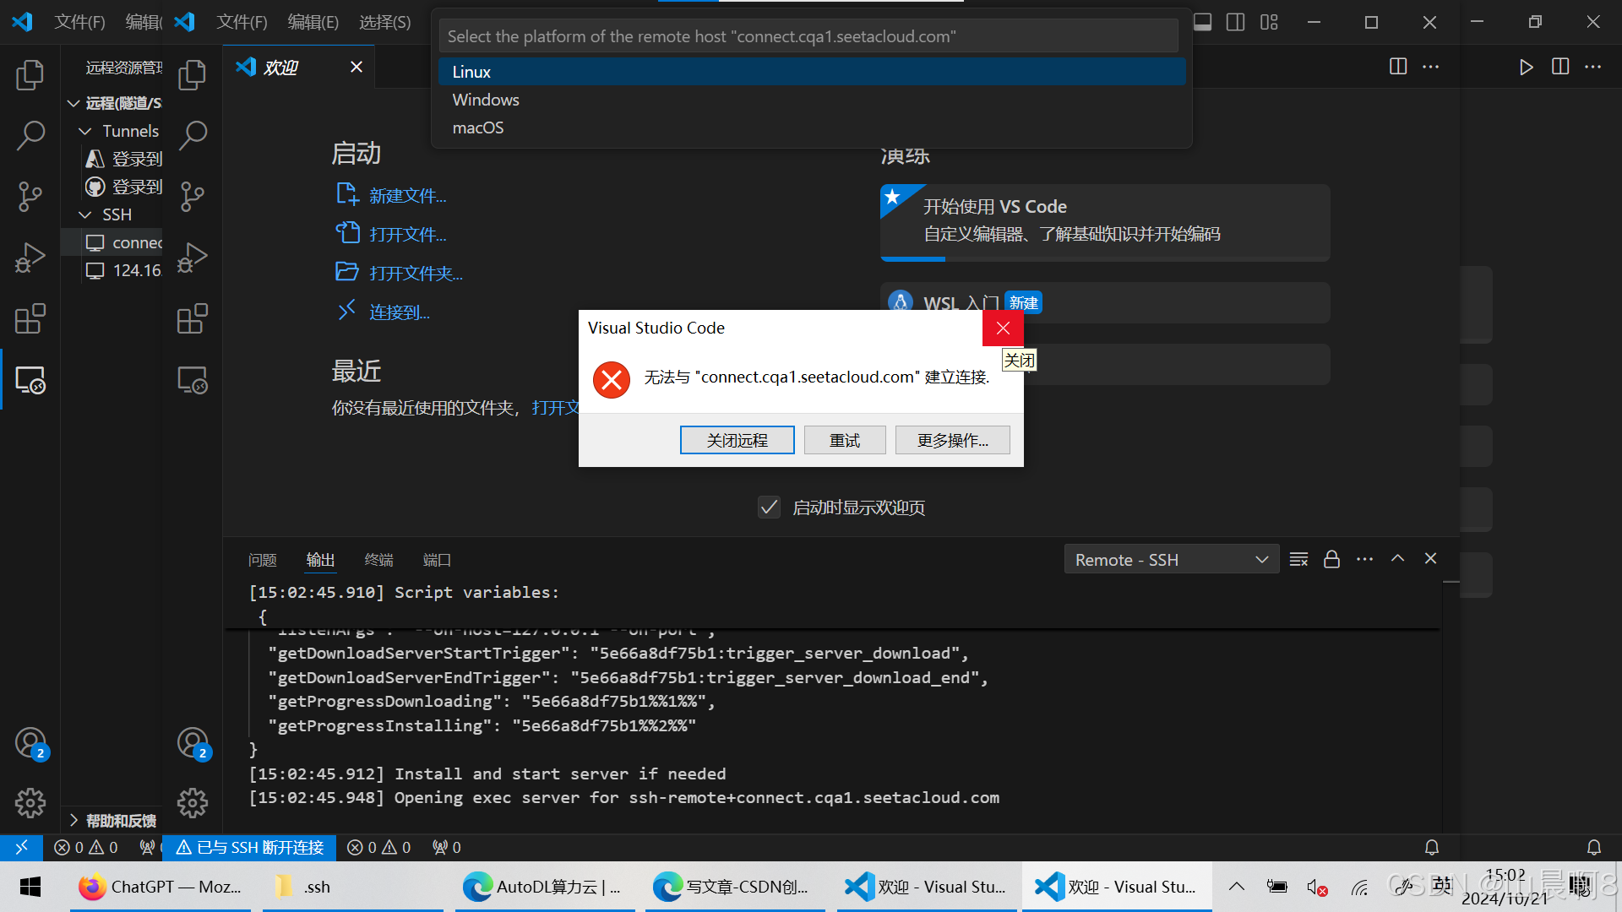Open the Remote - SSH output channel dropdown
1622x912 pixels.
pyautogui.click(x=1171, y=559)
